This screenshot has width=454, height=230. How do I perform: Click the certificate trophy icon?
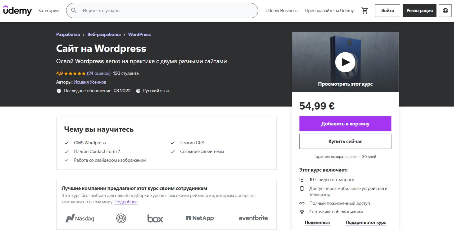[x=302, y=212]
